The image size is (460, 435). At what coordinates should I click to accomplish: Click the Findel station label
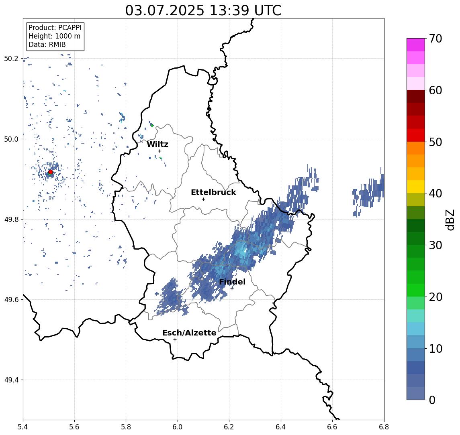tap(232, 282)
